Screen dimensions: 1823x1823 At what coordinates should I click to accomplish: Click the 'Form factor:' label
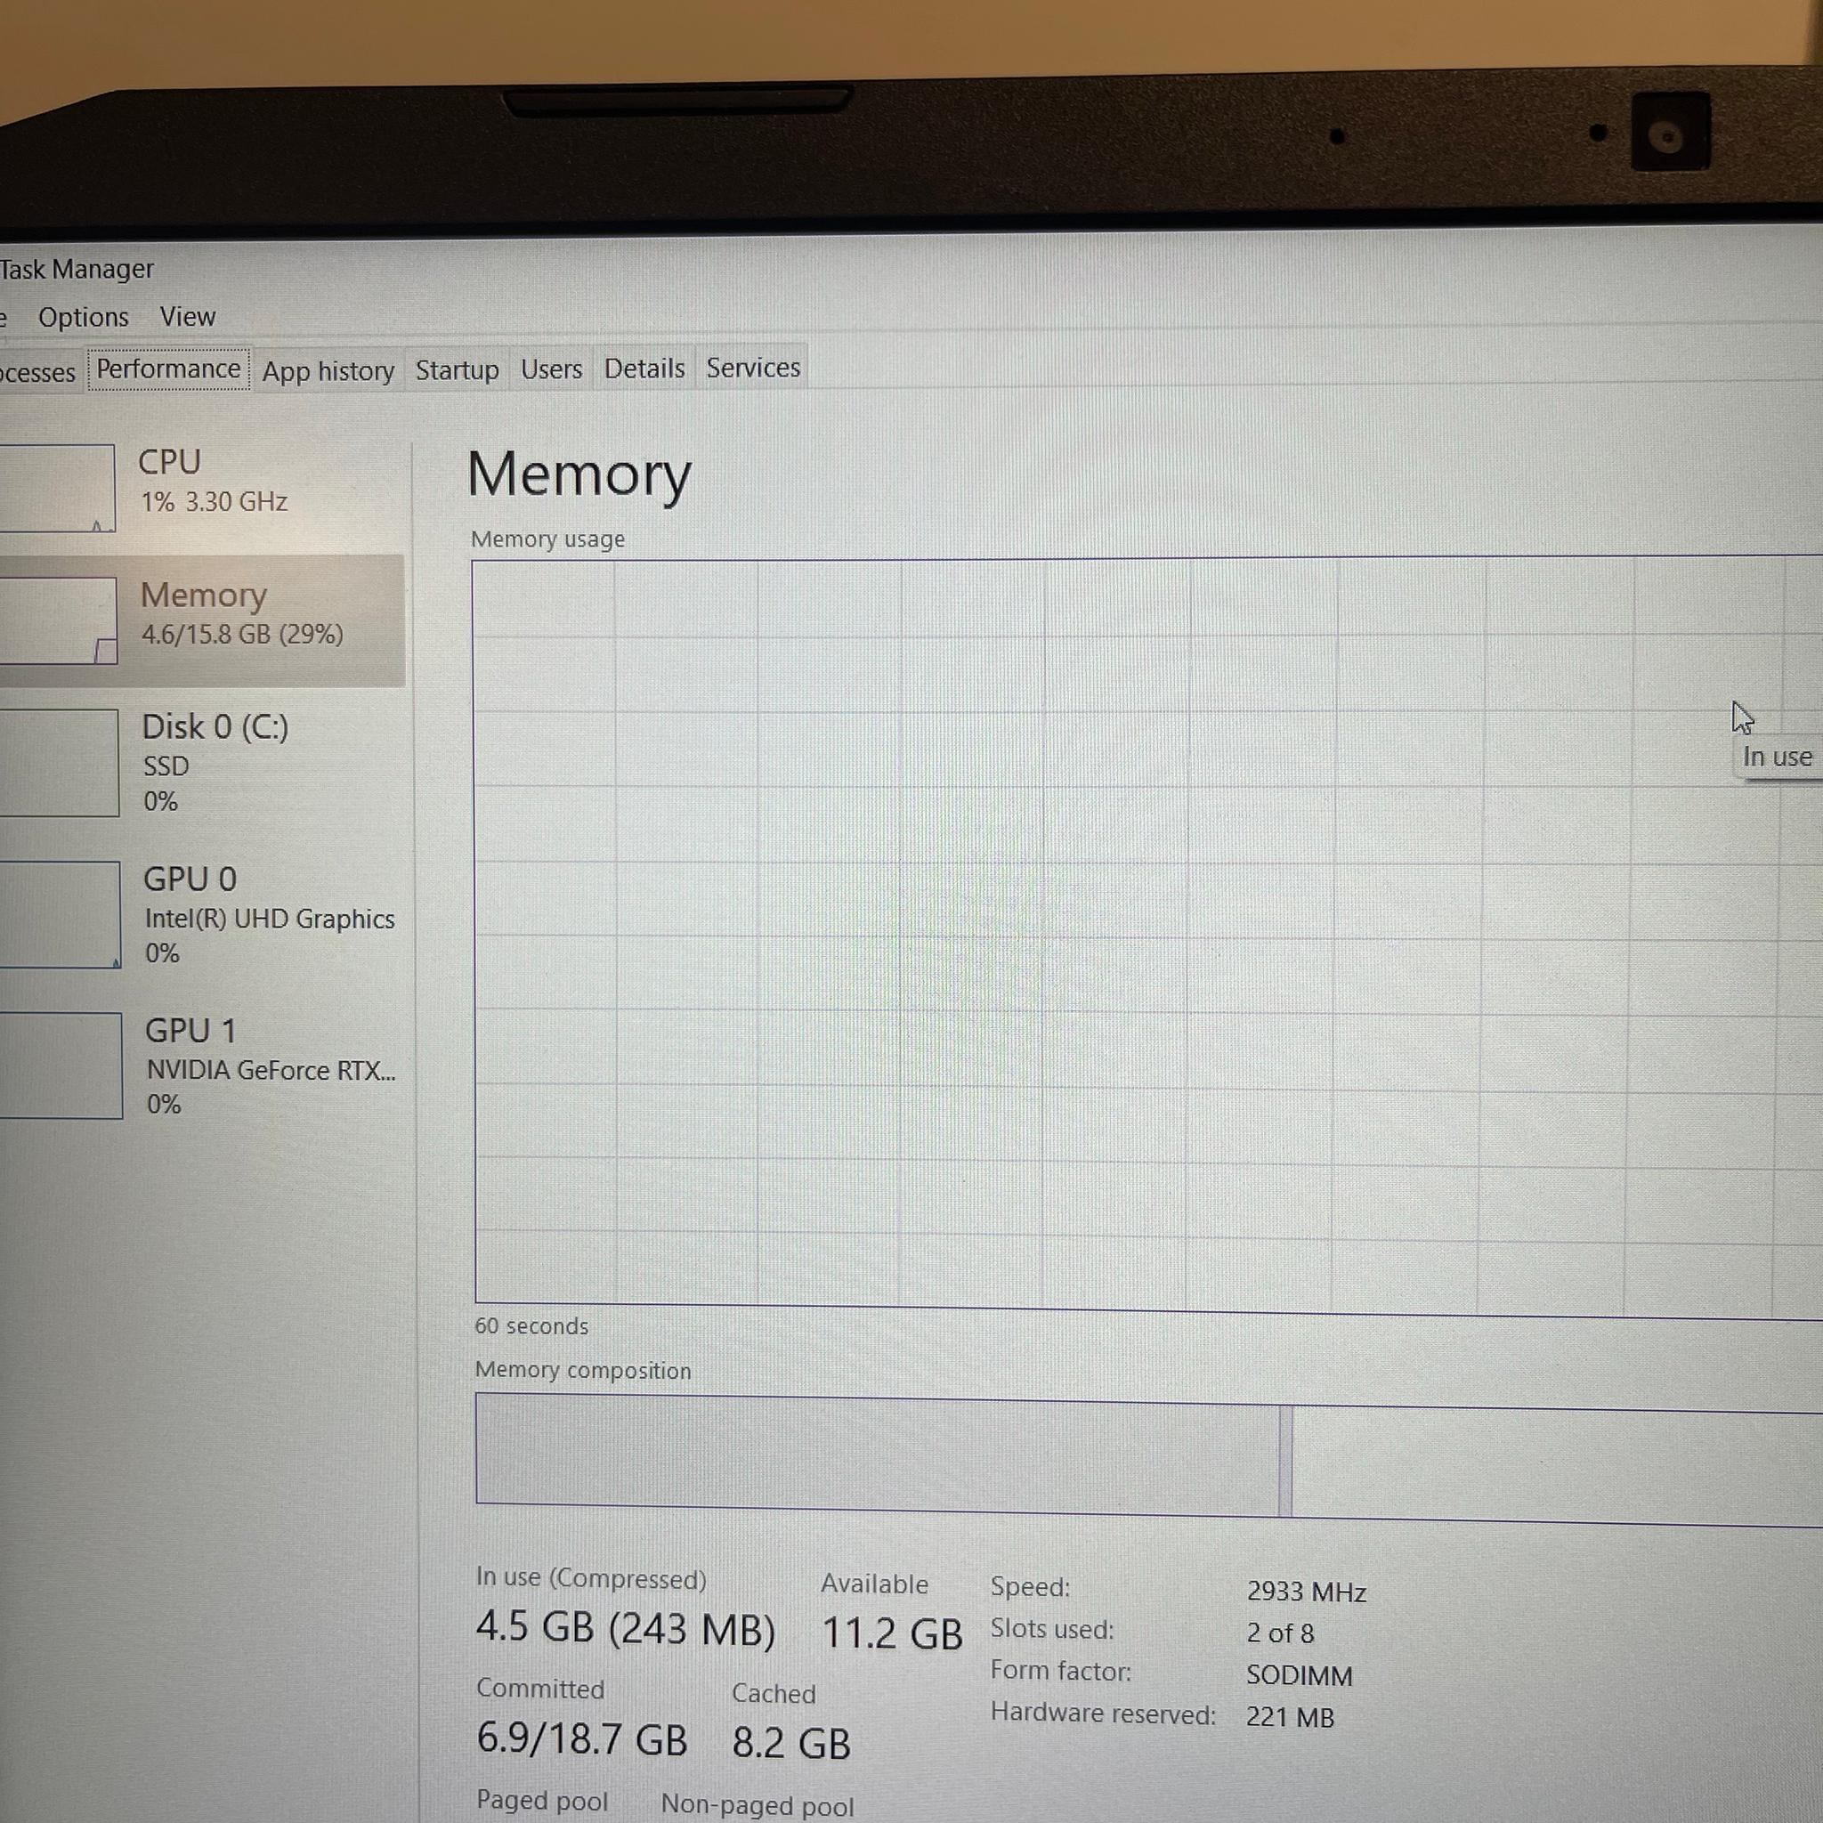point(1060,1671)
